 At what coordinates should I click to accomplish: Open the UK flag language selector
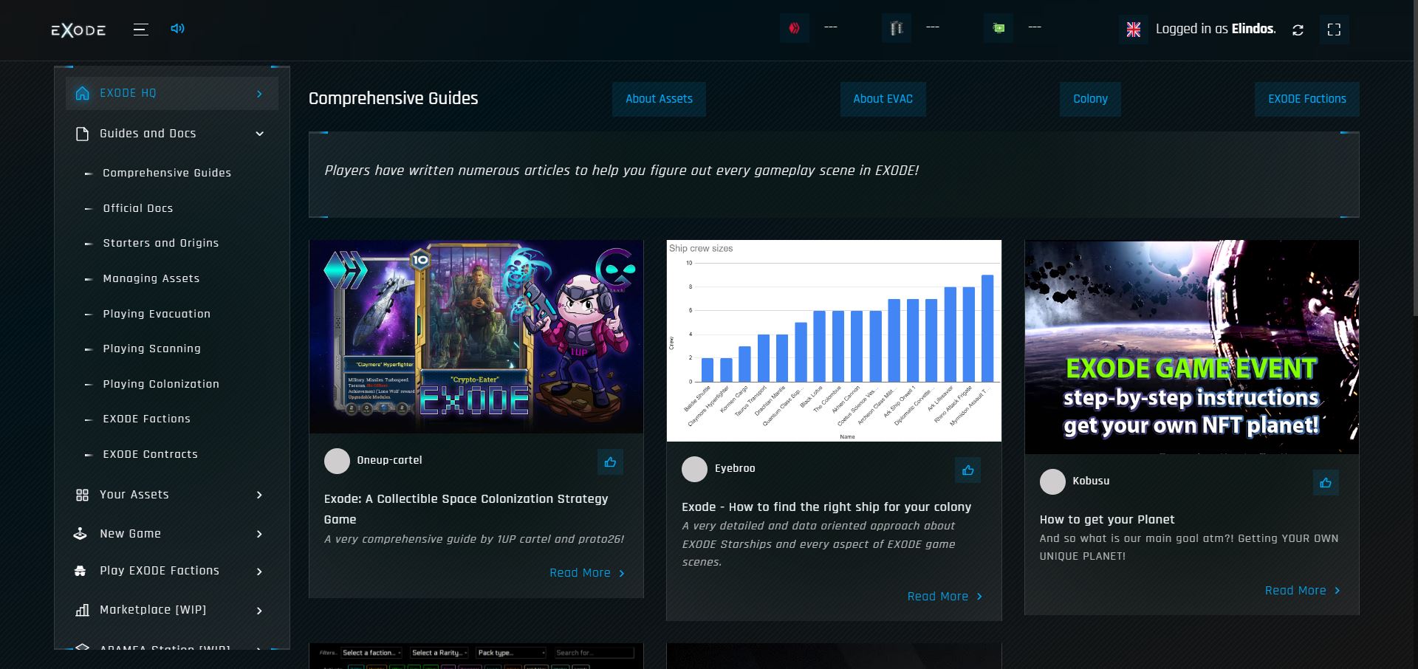[1134, 30]
